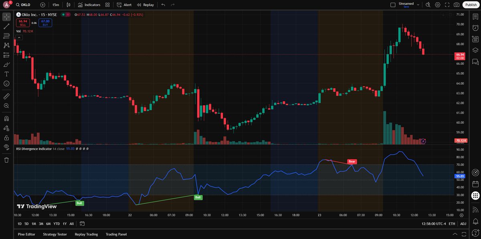
Task: Select the 1M date range
Action: click(34, 224)
